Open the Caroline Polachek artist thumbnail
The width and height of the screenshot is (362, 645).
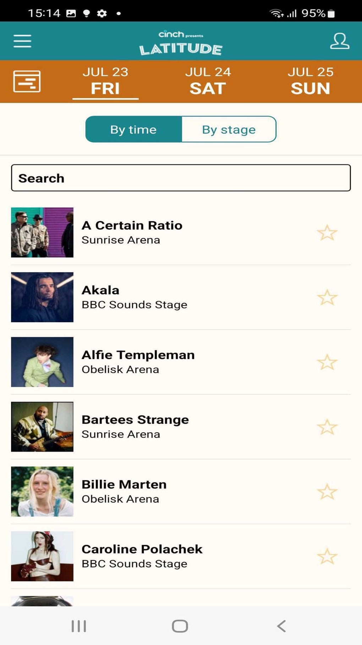[x=42, y=556]
